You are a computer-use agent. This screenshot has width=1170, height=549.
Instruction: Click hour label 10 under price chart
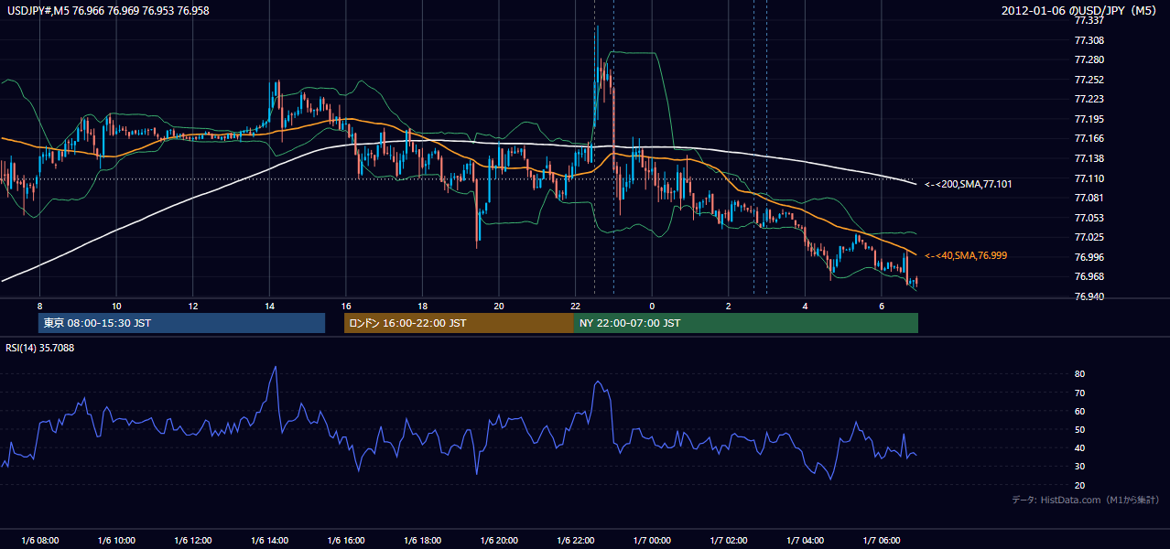[x=116, y=305]
